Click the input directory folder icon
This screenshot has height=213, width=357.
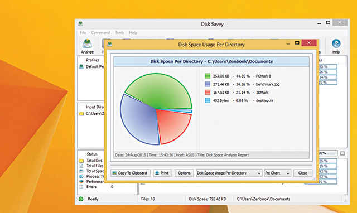(81, 113)
